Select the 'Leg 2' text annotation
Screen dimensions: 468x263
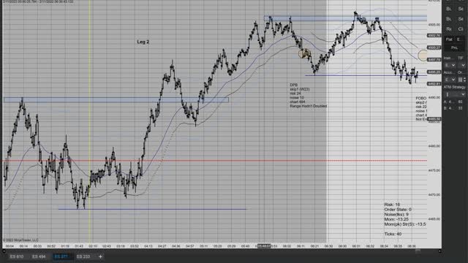(x=143, y=42)
